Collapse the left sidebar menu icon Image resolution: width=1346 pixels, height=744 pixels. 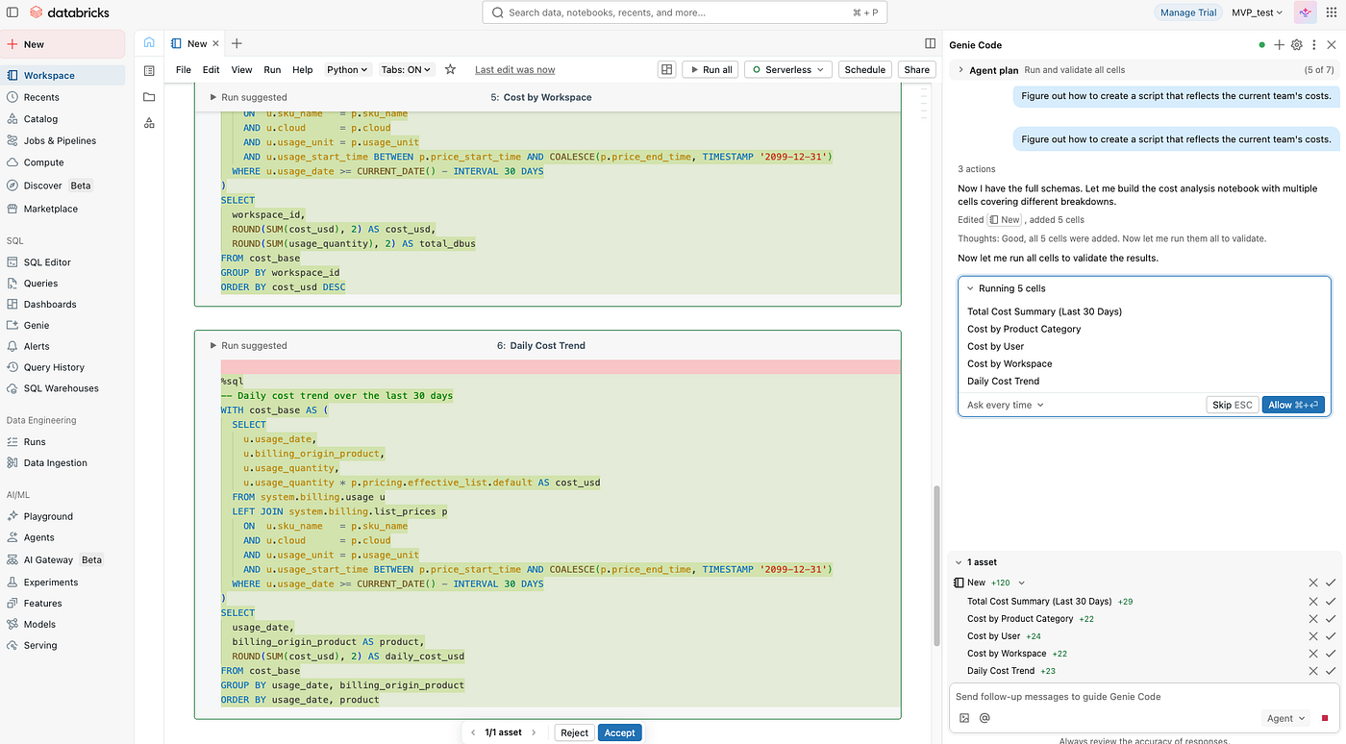tap(12, 12)
